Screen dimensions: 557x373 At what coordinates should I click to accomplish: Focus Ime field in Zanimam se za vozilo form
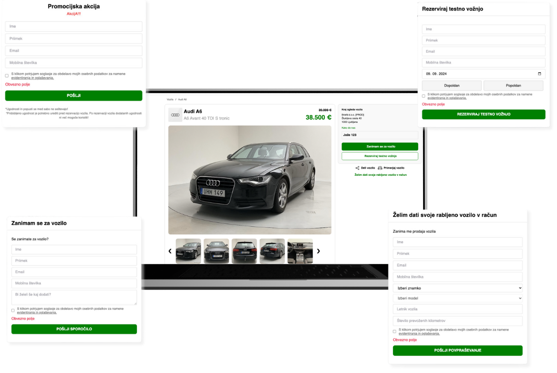click(74, 249)
